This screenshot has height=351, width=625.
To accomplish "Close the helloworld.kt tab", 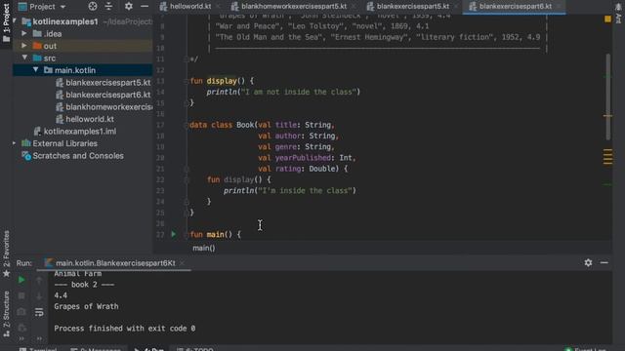I will point(219,7).
